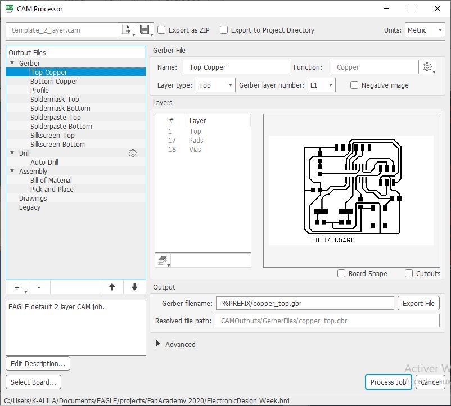Select Solderpaste Top output file
The image size is (451, 406).
[76, 118]
